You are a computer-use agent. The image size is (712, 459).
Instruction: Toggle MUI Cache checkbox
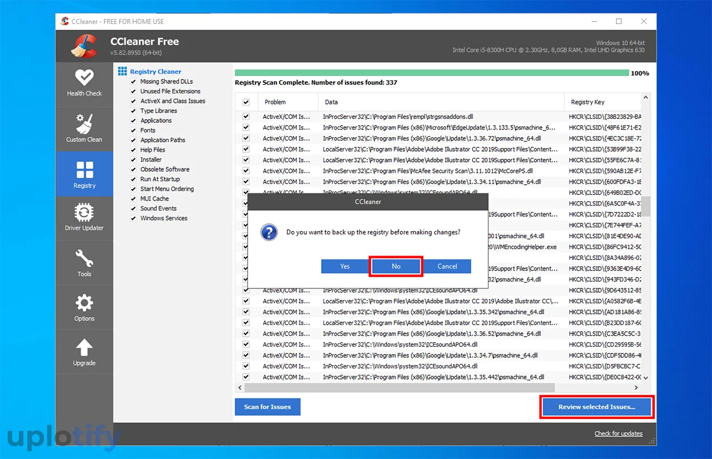[x=133, y=199]
